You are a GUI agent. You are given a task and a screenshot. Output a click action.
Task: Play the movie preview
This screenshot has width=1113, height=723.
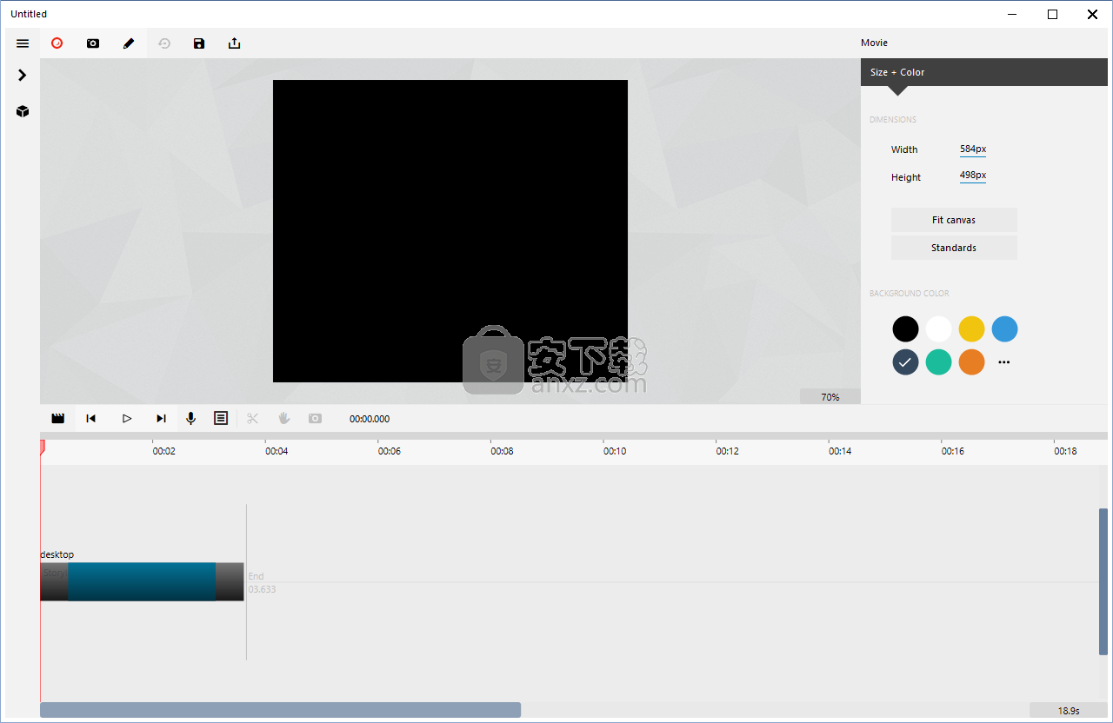coord(127,418)
